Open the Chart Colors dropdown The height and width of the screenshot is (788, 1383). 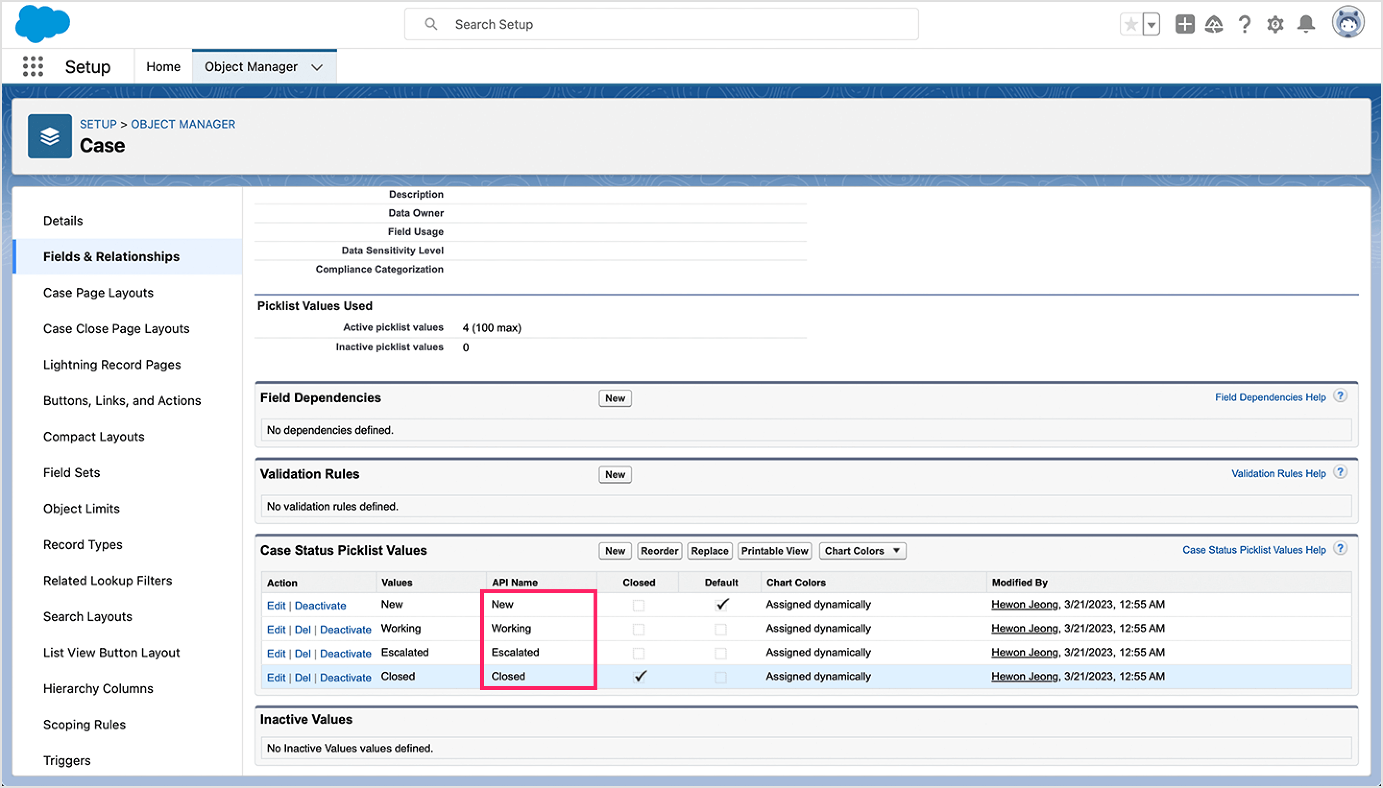coord(896,550)
